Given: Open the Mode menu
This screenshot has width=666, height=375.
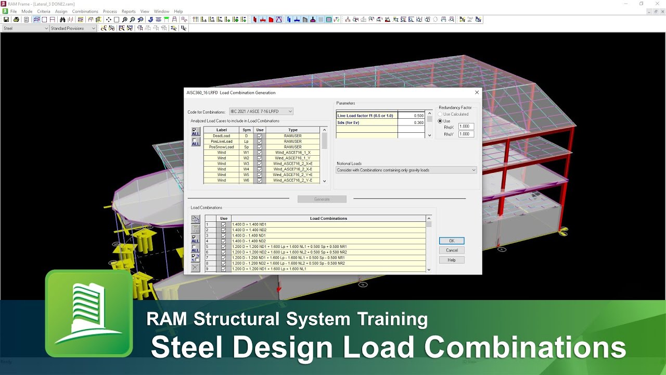Looking at the screenshot, I should click(27, 11).
